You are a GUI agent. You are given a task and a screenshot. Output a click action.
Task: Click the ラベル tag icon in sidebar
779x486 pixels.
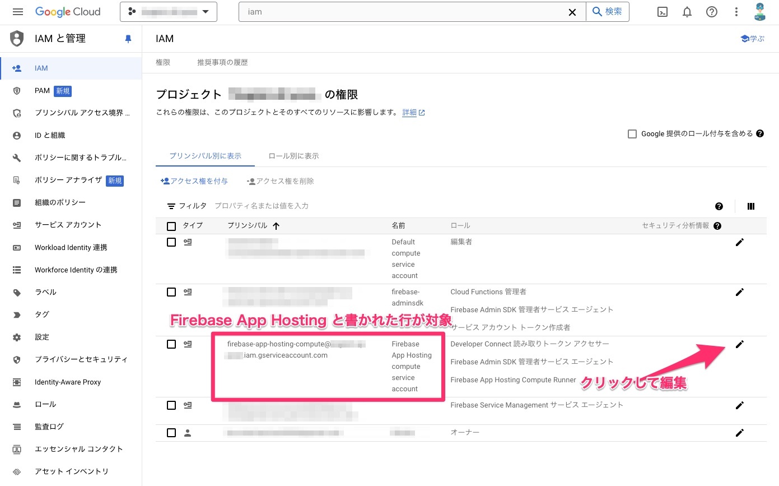(x=17, y=292)
